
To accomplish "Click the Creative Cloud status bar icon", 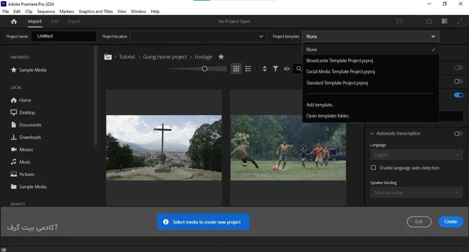I will point(4,250).
